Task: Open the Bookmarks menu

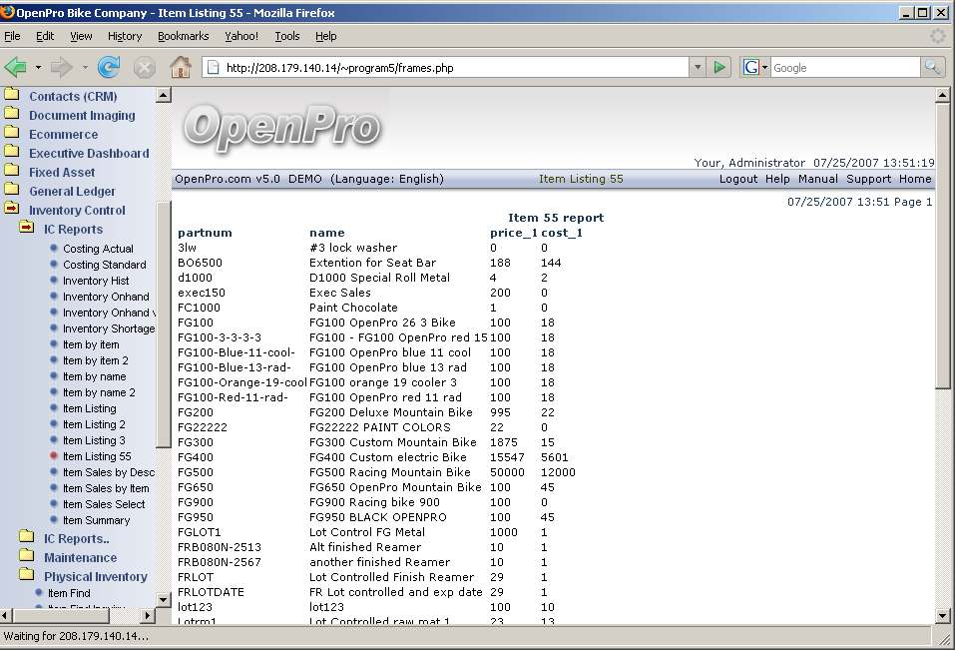Action: click(183, 36)
